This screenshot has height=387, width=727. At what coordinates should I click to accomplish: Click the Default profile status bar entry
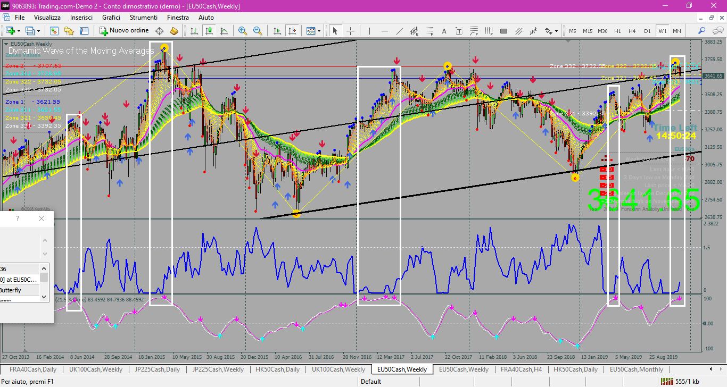tap(371, 381)
